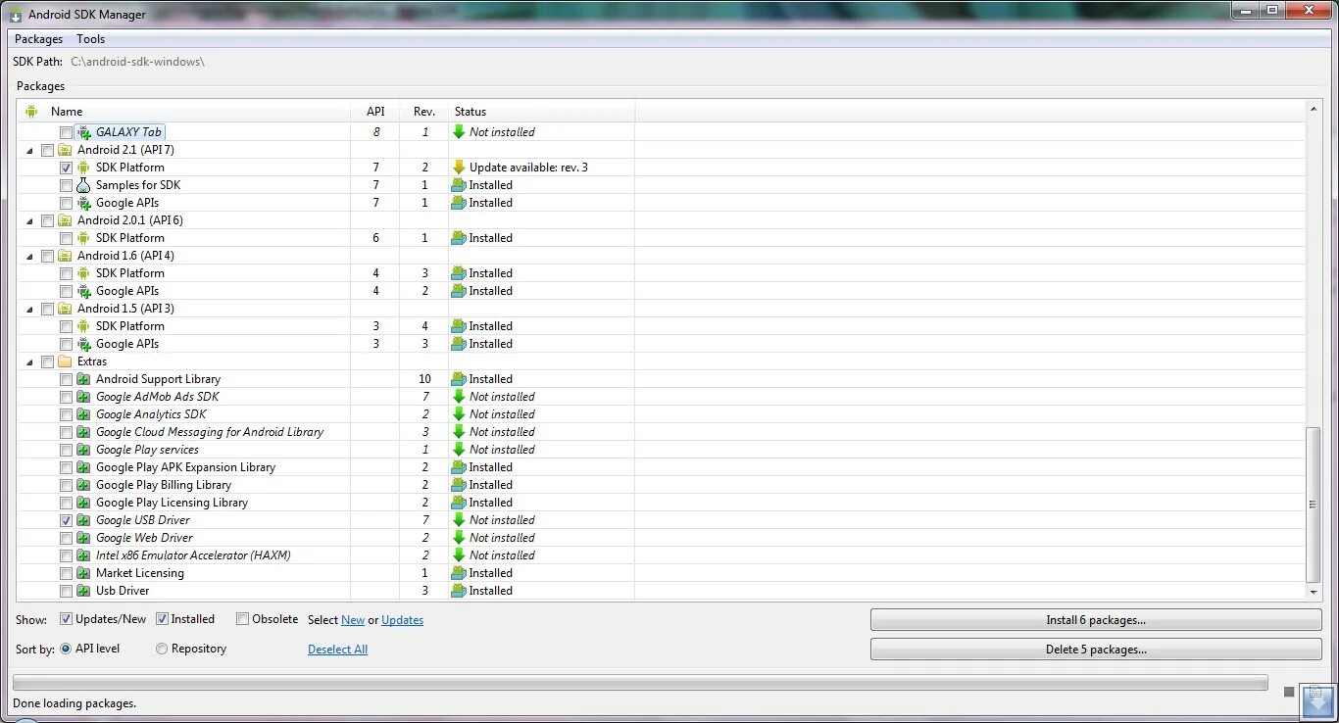Check the Android Support Library checkbox
This screenshot has width=1339, height=723.
point(66,379)
